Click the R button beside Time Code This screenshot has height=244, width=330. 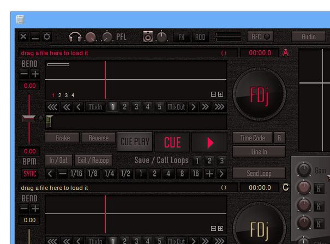tap(279, 138)
